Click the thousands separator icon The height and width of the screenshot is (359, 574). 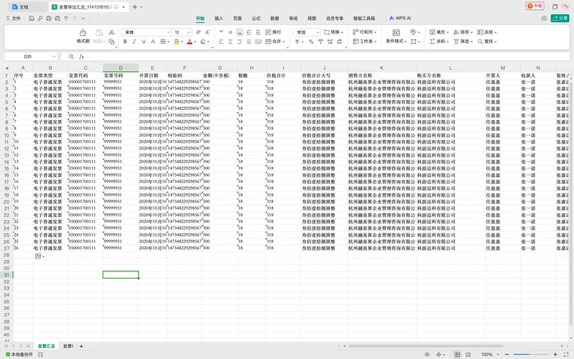(x=320, y=42)
